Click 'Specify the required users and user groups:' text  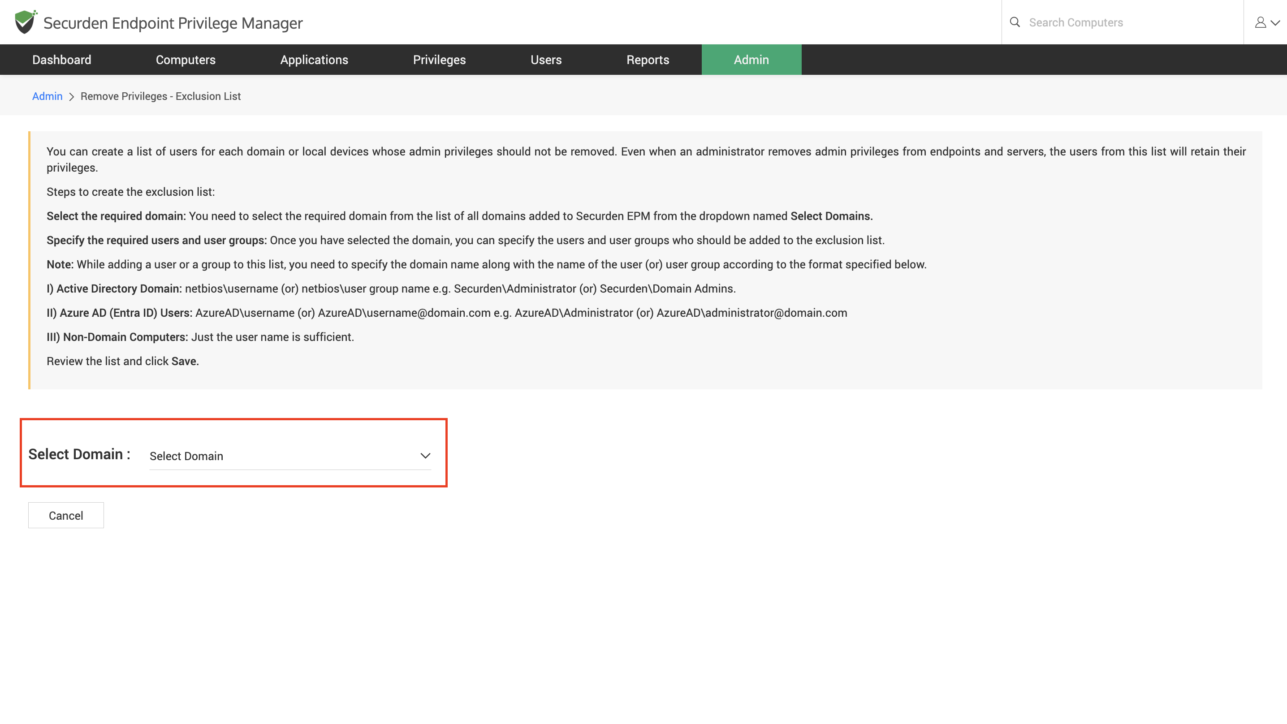(156, 240)
